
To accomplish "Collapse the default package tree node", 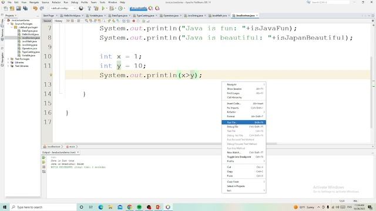I will [12, 28].
